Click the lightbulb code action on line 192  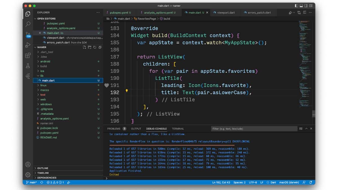[x=127, y=91]
